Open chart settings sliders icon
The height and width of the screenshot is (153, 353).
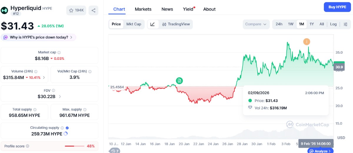coord(345,24)
